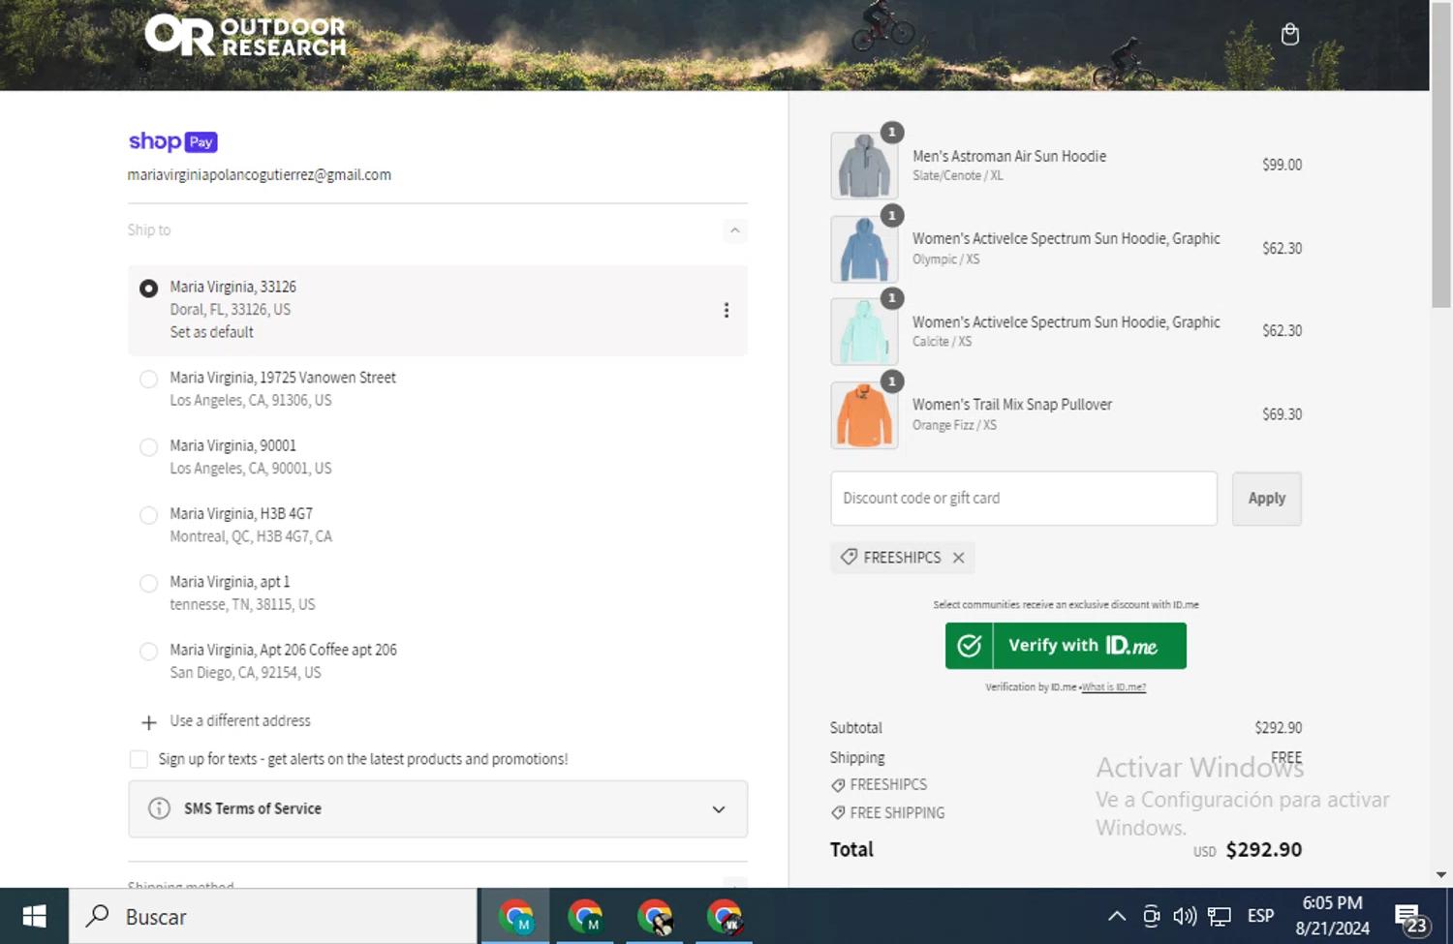Click the Discount code or gift card field
The image size is (1453, 944).
point(1024,499)
